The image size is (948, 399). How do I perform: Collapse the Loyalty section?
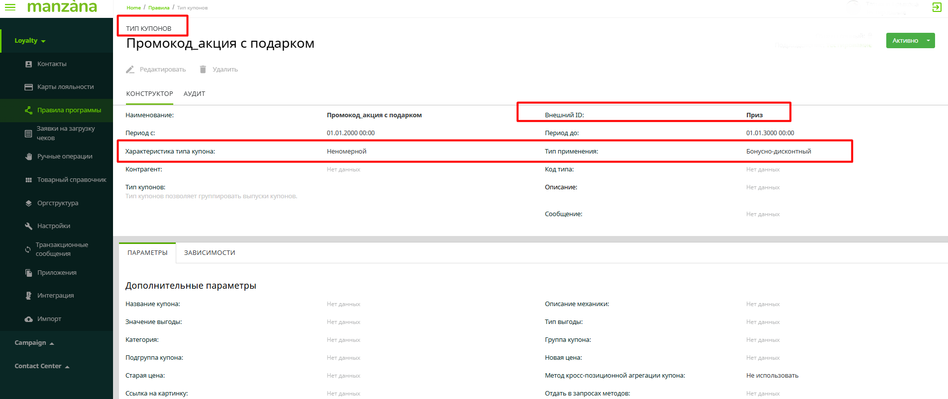pyautogui.click(x=30, y=41)
